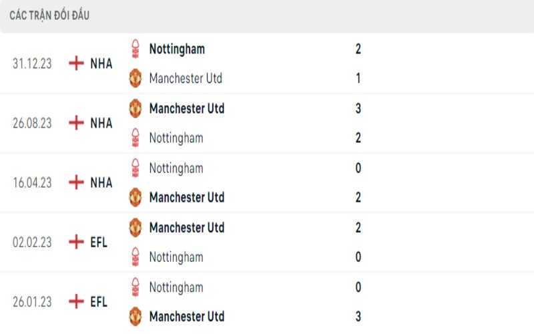
Task: Click Manchester Utd score 3 on 26.08.23
Action: click(358, 108)
